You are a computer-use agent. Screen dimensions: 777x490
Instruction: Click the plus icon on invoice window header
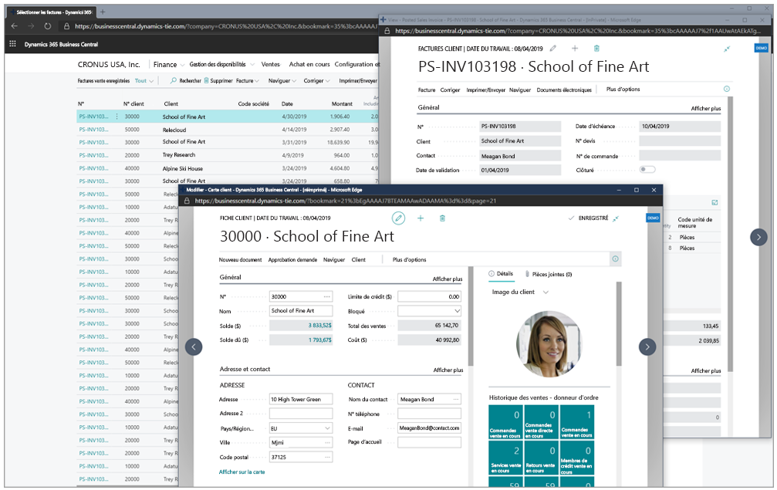pos(575,49)
